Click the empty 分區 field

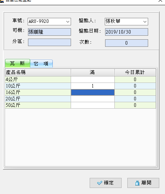click(49, 42)
